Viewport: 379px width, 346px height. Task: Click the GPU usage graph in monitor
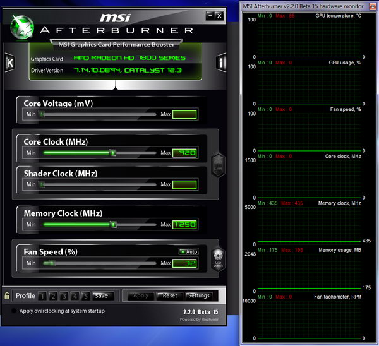point(309,85)
